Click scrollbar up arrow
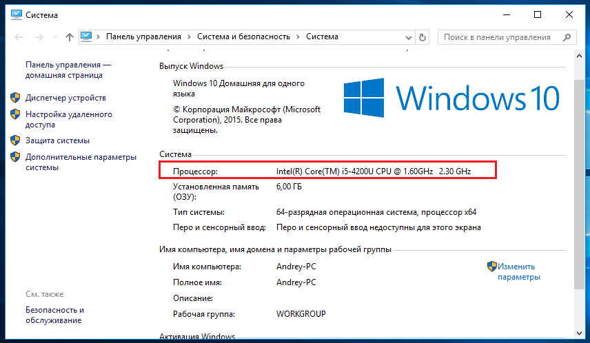Screen dimensions: 590x343 [x=579, y=56]
